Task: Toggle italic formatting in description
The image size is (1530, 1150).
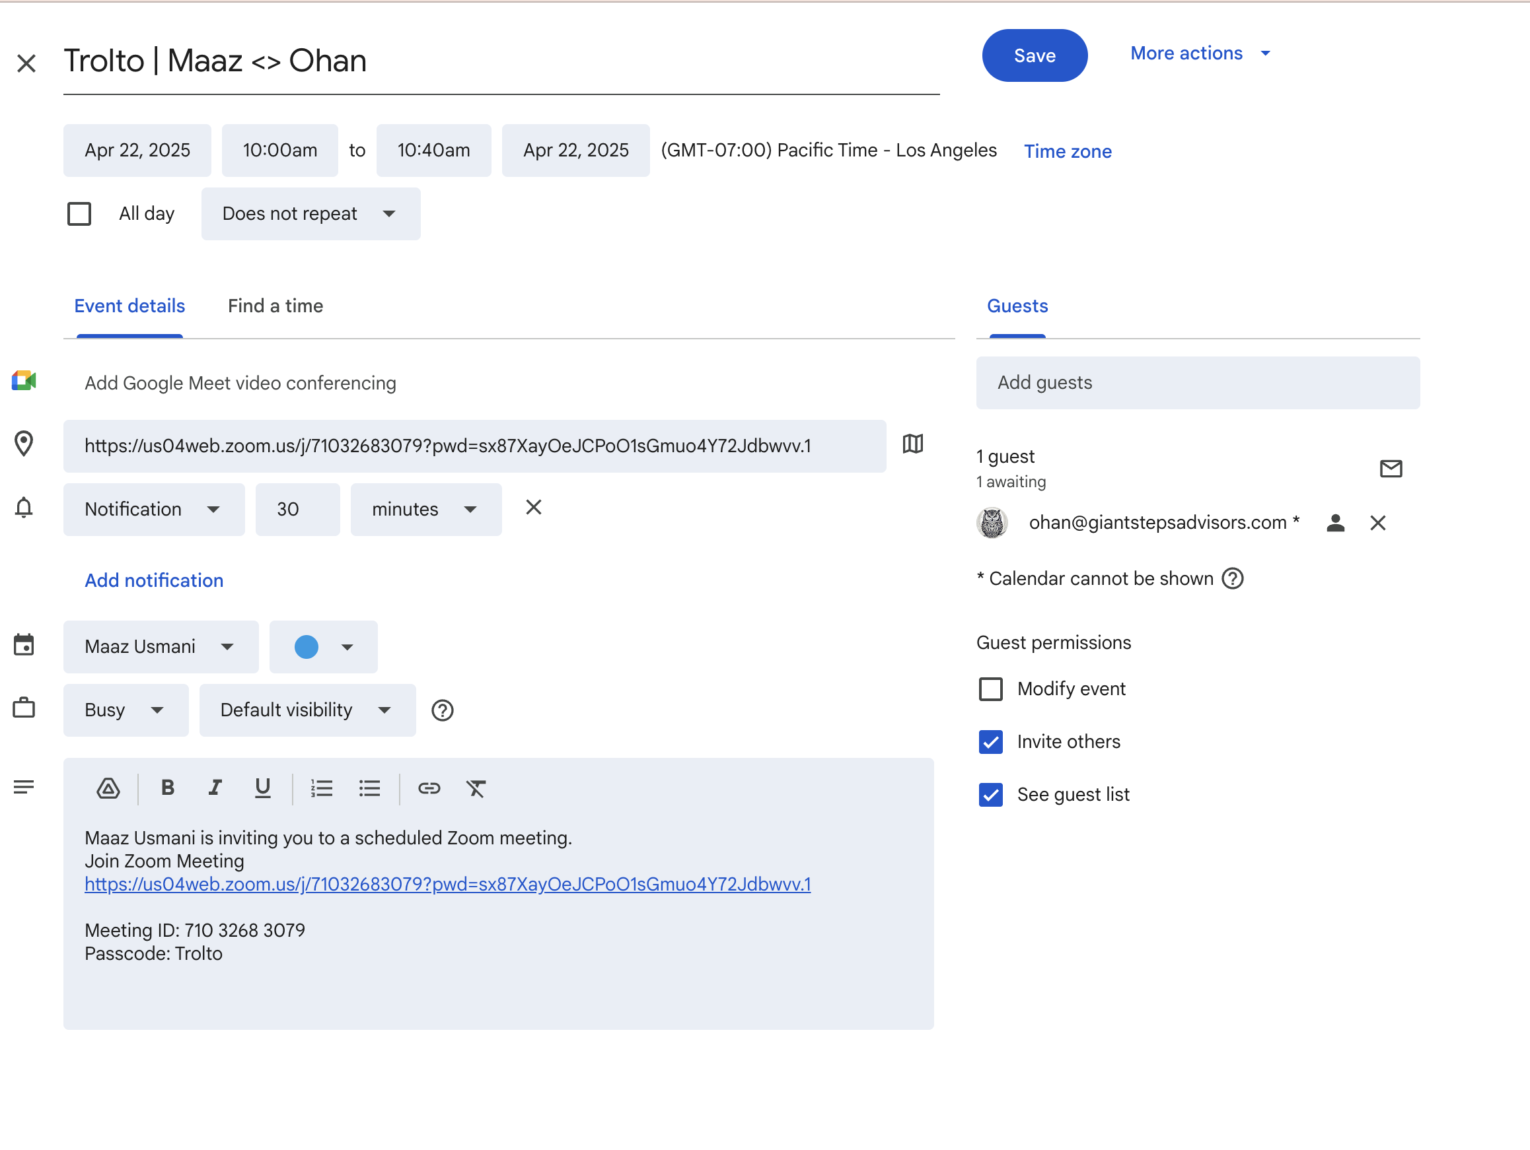Action: [215, 788]
